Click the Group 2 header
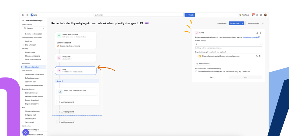The width and height of the screenshot is (289, 136). [77, 81]
